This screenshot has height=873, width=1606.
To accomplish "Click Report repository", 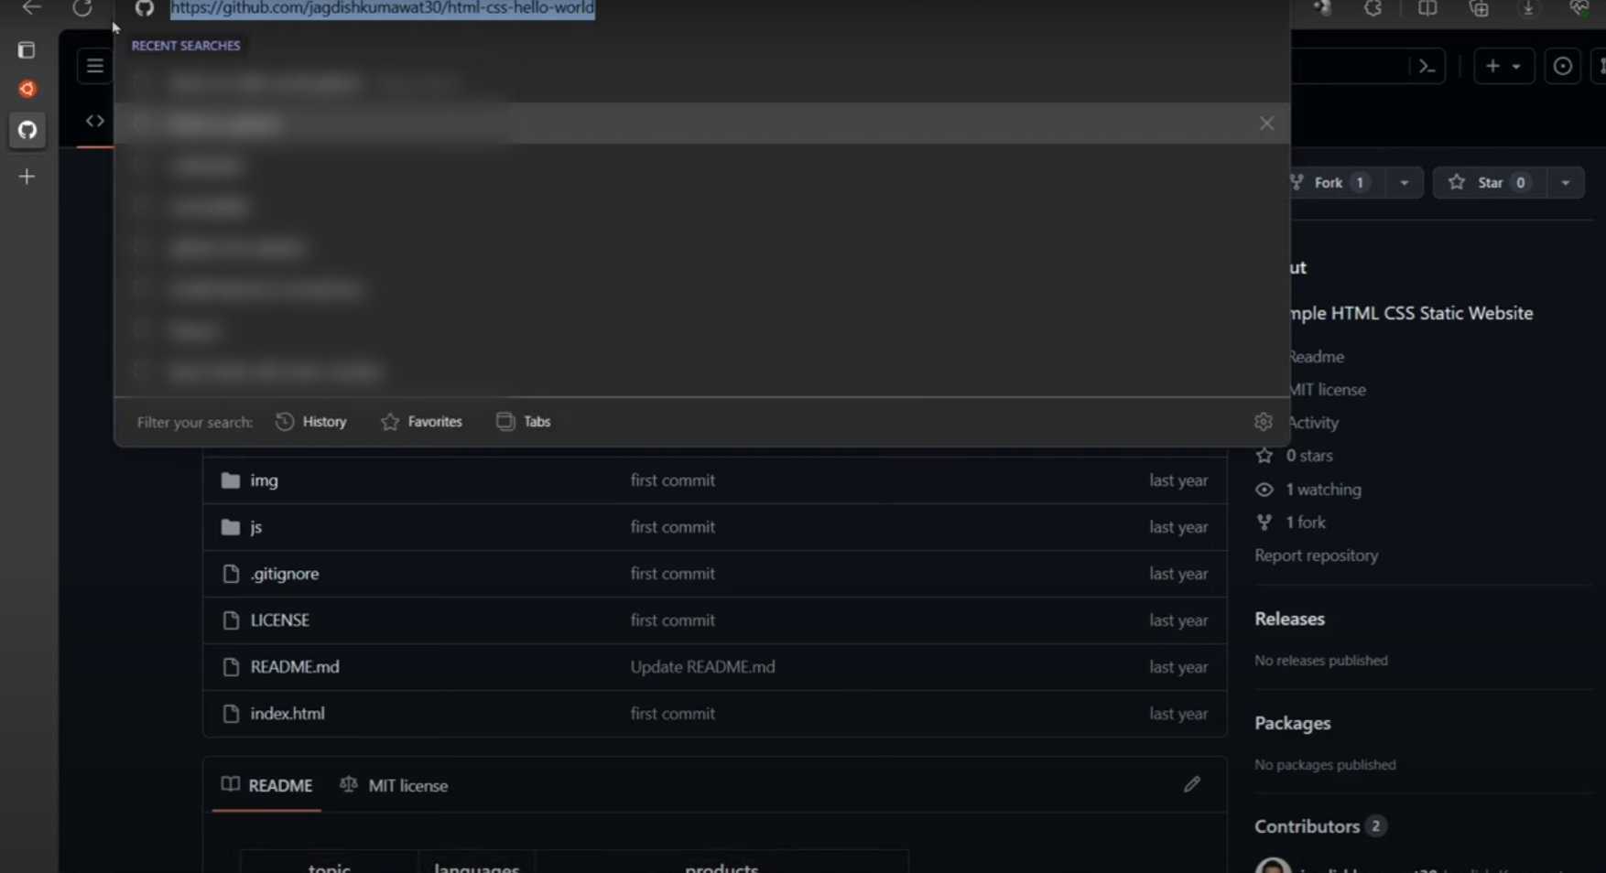I will click(x=1317, y=555).
